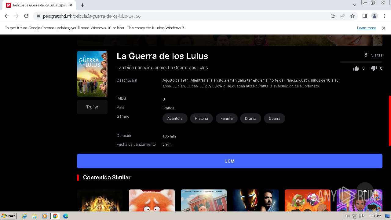The width and height of the screenshot is (391, 220).
Task: Open the red panda similar movie thumbnail
Action: pos(152,200)
